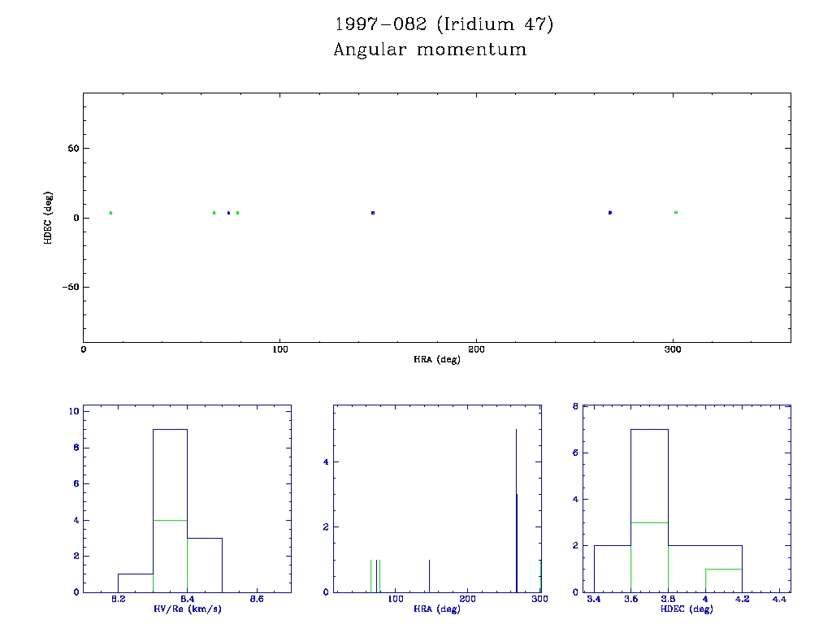Click the 'HV/Re (km/s)' axis label
Viewport: 832px width, 624px height.
coord(187,609)
